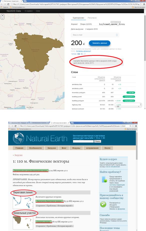
Task: Click the land polygons preview thumbnail
Action: pos(23,223)
